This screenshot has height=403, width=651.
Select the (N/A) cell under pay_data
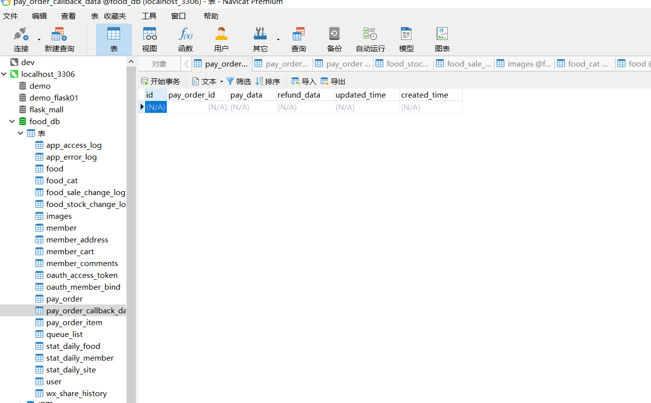pyautogui.click(x=252, y=107)
